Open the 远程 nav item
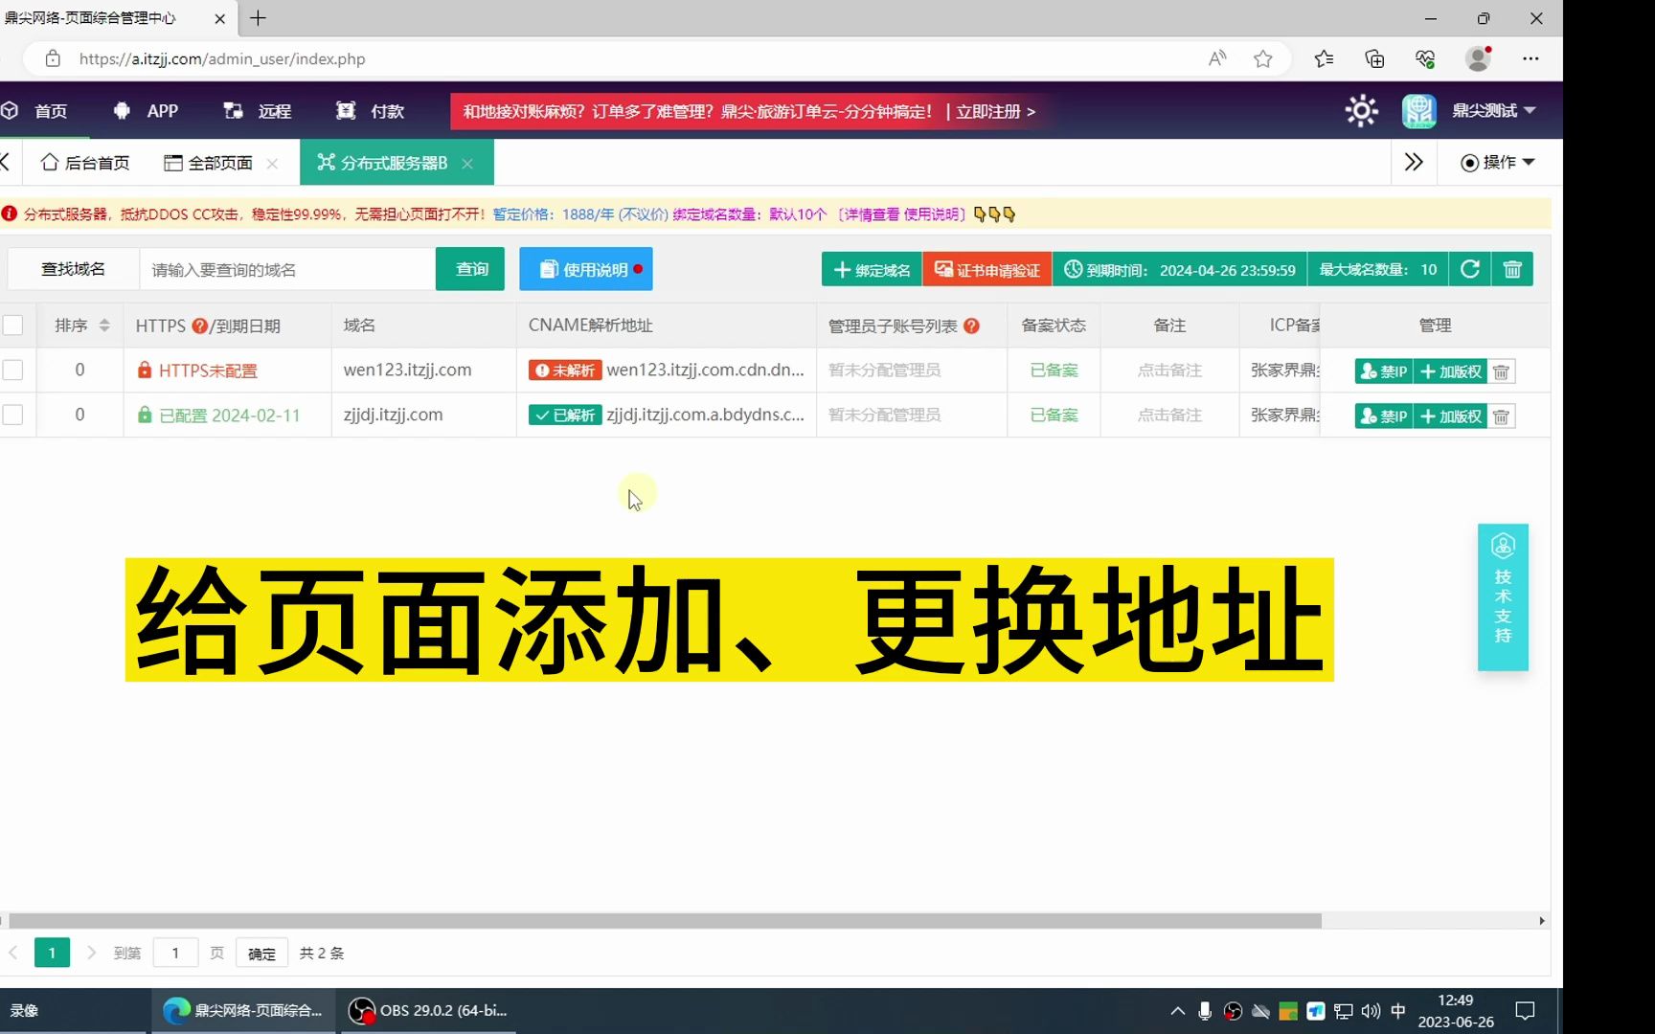Image resolution: width=1655 pixels, height=1034 pixels. pyautogui.click(x=258, y=111)
